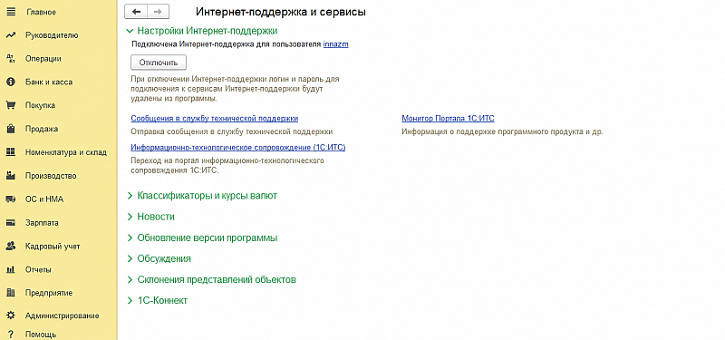Open the Покупка section

pos(40,105)
